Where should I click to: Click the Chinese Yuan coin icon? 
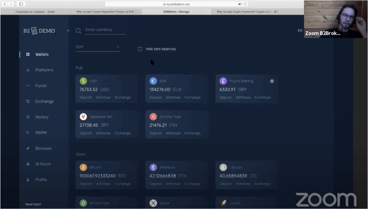tap(153, 117)
